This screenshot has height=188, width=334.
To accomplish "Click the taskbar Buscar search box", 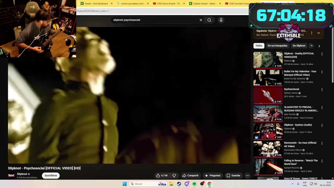I will point(148,184).
